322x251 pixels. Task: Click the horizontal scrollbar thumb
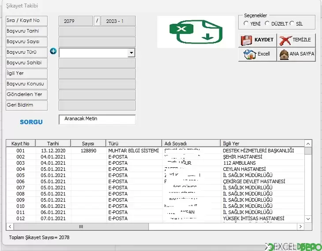(81, 227)
